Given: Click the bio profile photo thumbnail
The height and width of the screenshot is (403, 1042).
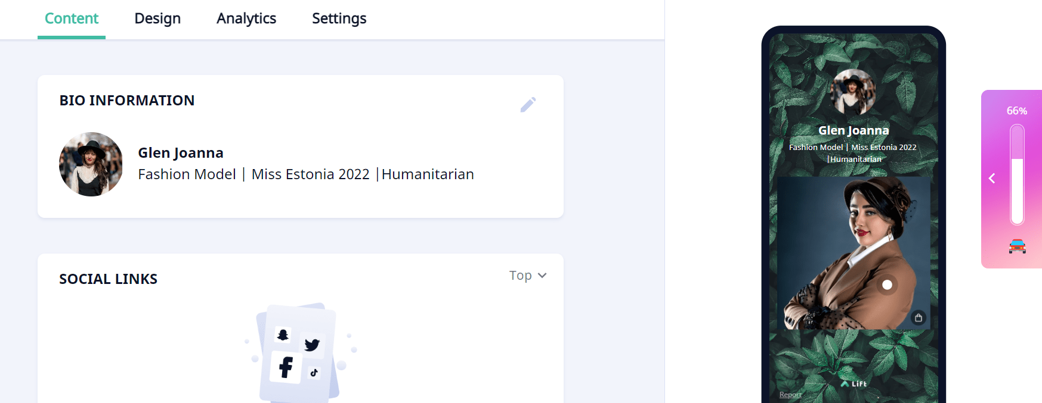Looking at the screenshot, I should (91, 164).
